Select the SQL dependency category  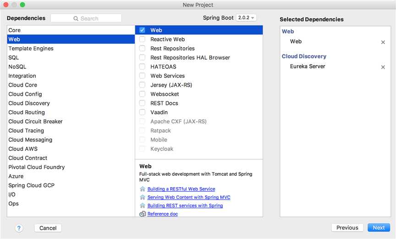point(14,58)
